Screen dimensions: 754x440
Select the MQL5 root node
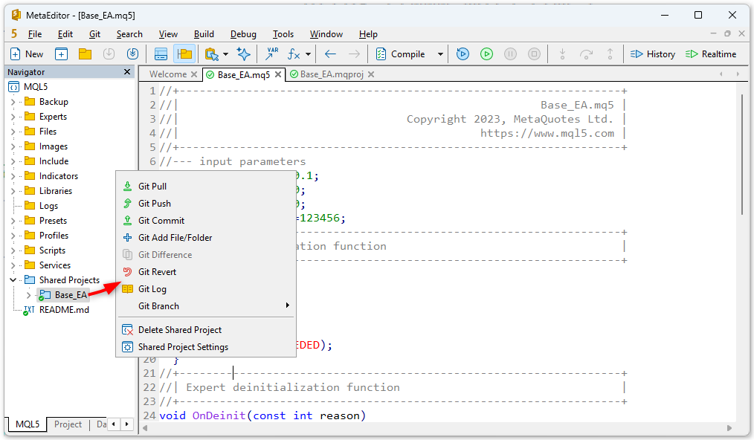click(x=36, y=87)
